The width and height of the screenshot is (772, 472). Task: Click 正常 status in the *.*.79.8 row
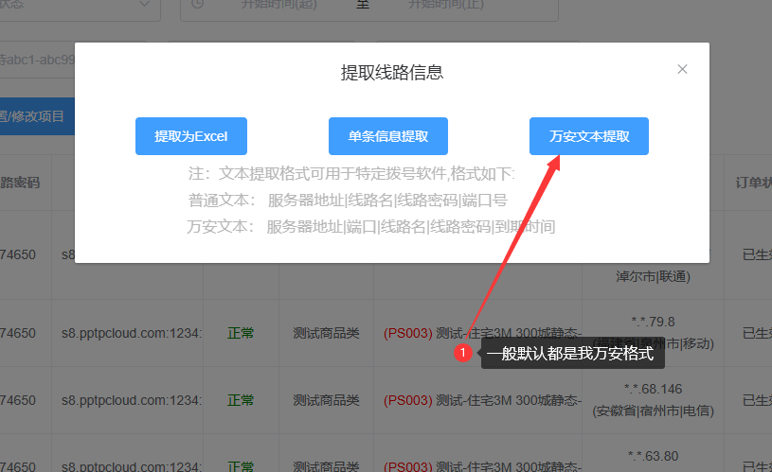(x=241, y=333)
